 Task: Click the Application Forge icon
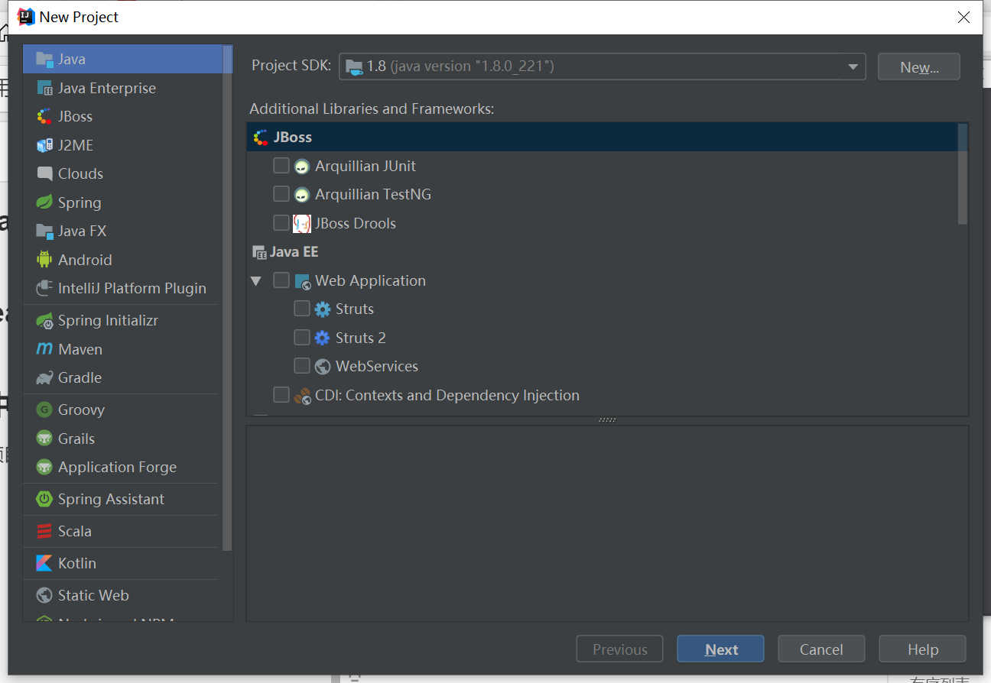pyautogui.click(x=44, y=467)
